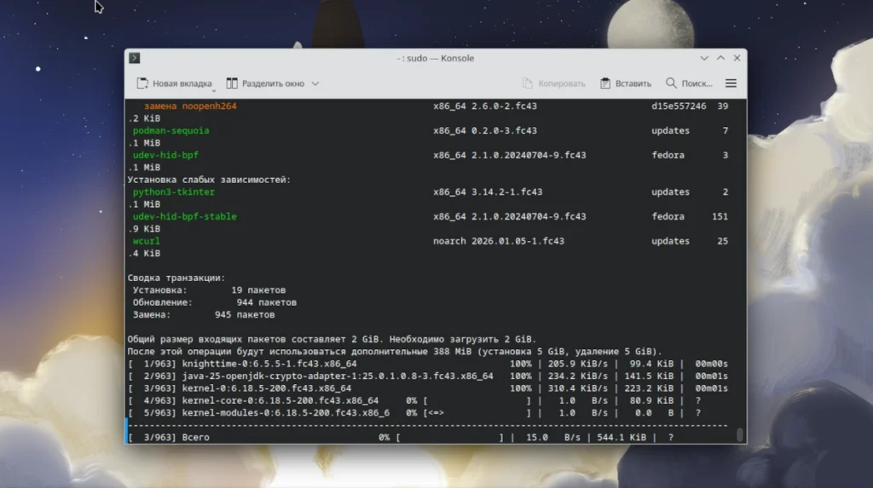The image size is (873, 488).
Task: Open the Поиск search tool
Action: point(689,83)
